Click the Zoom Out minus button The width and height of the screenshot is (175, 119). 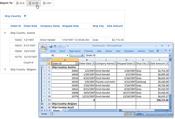(145, 114)
